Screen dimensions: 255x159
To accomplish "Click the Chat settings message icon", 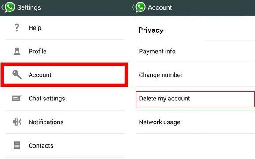I will (x=17, y=98).
